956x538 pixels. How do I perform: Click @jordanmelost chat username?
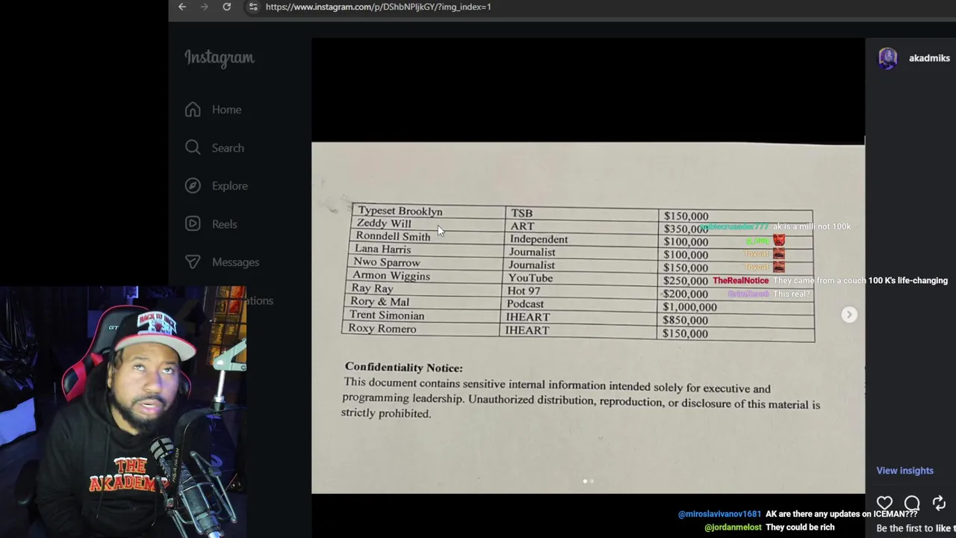point(733,528)
